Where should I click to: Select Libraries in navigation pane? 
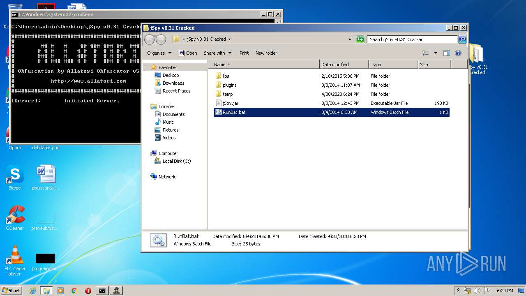click(167, 106)
